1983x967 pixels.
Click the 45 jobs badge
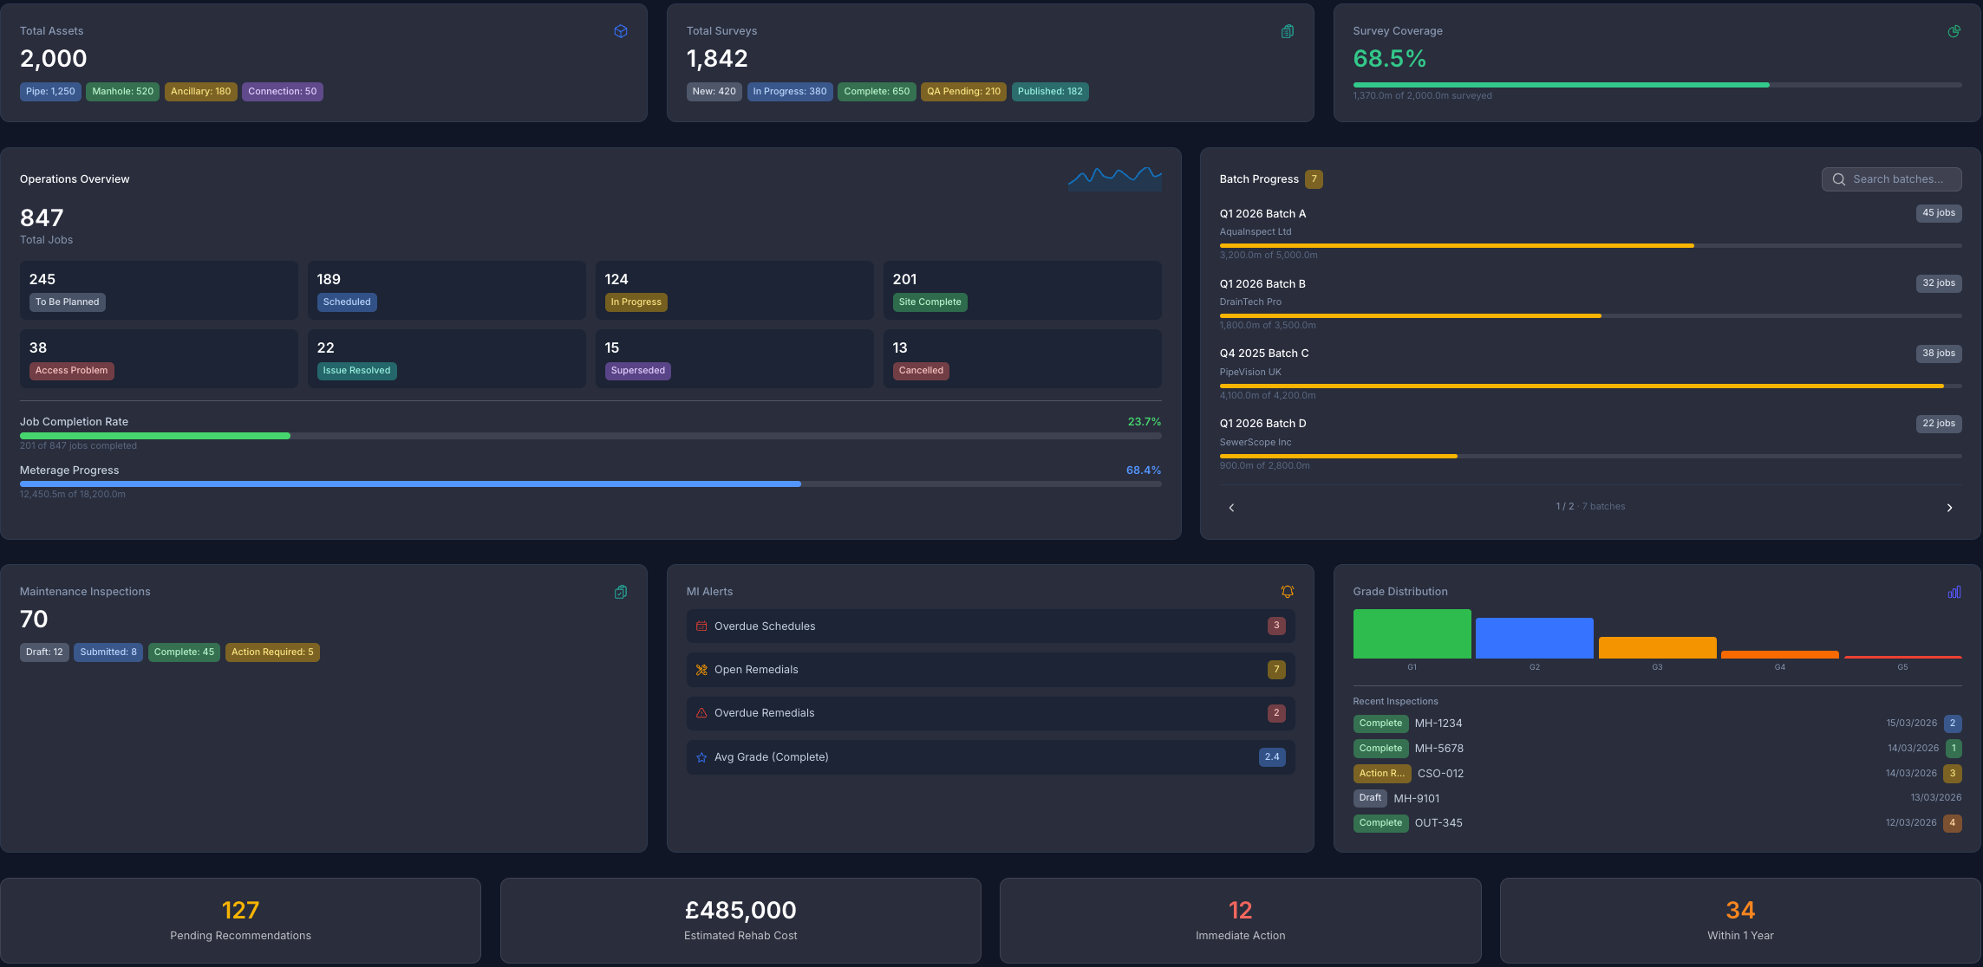(x=1939, y=213)
